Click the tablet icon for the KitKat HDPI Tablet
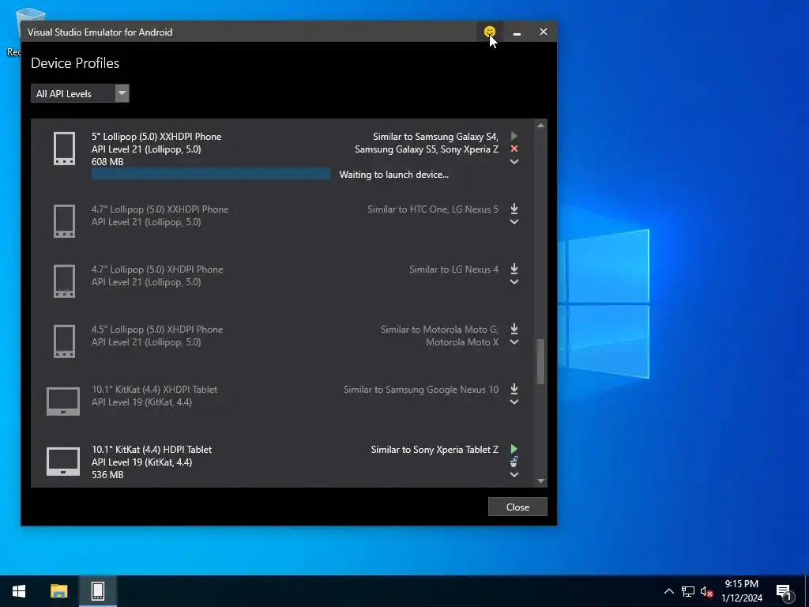 tap(63, 461)
